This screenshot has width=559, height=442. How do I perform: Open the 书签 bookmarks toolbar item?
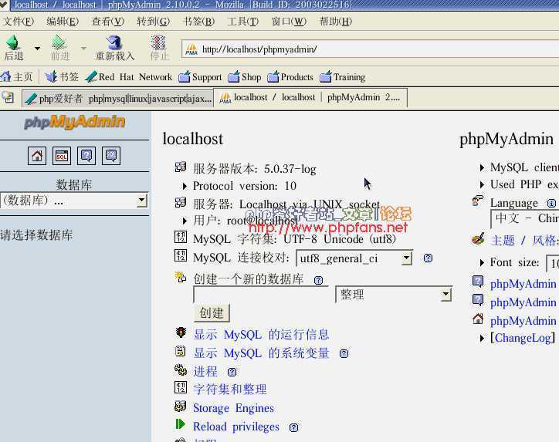tap(62, 76)
